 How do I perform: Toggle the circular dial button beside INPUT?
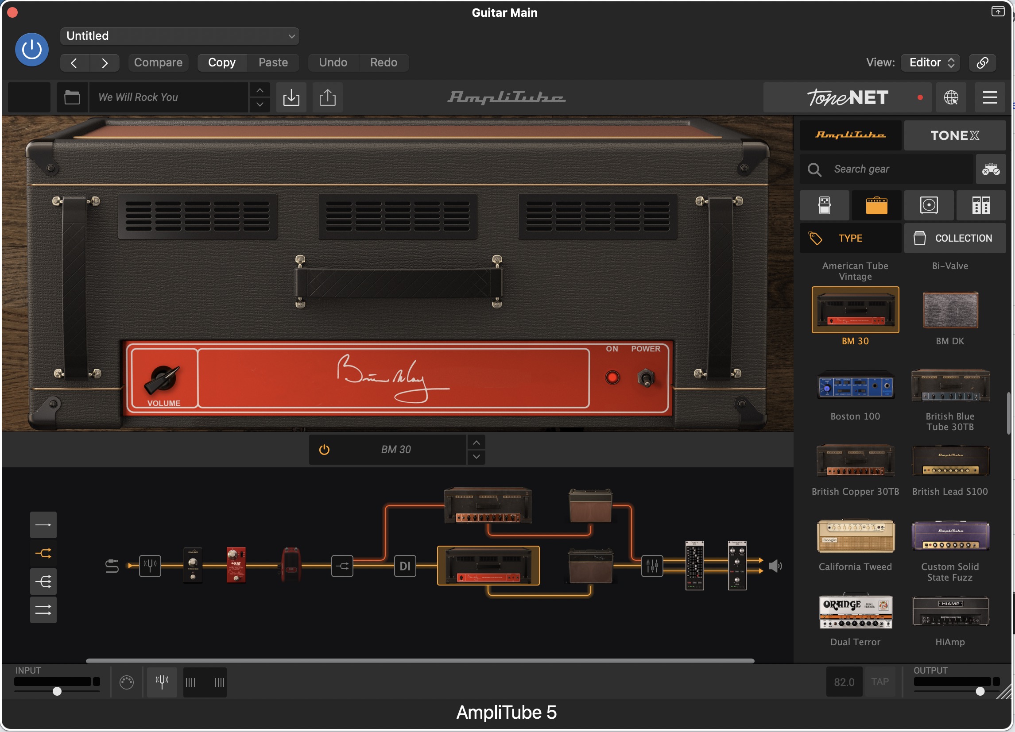click(x=127, y=682)
